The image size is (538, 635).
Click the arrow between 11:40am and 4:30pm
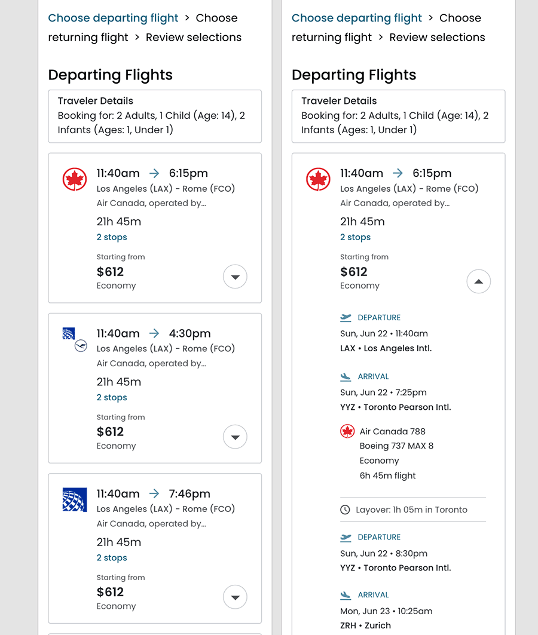[154, 333]
